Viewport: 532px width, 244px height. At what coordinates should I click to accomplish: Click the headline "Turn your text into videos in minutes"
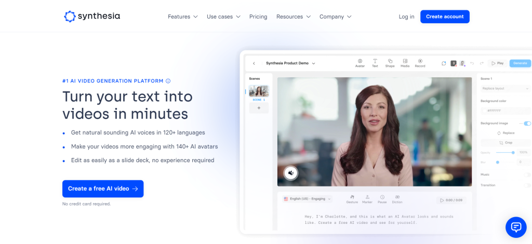click(128, 105)
